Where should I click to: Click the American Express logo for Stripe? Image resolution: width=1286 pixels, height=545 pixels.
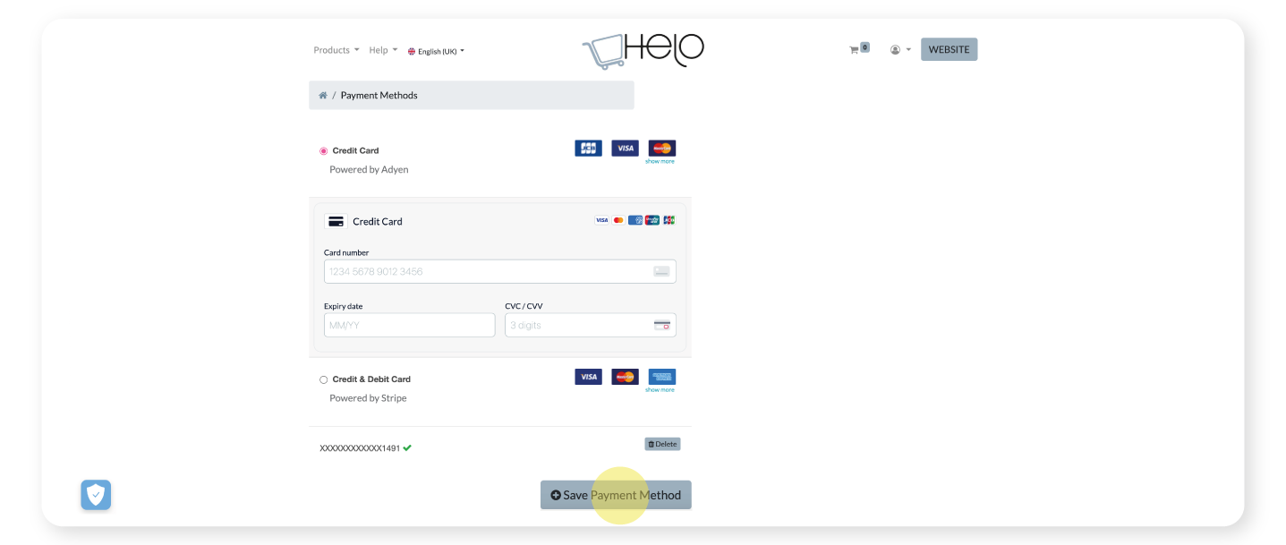tap(662, 377)
